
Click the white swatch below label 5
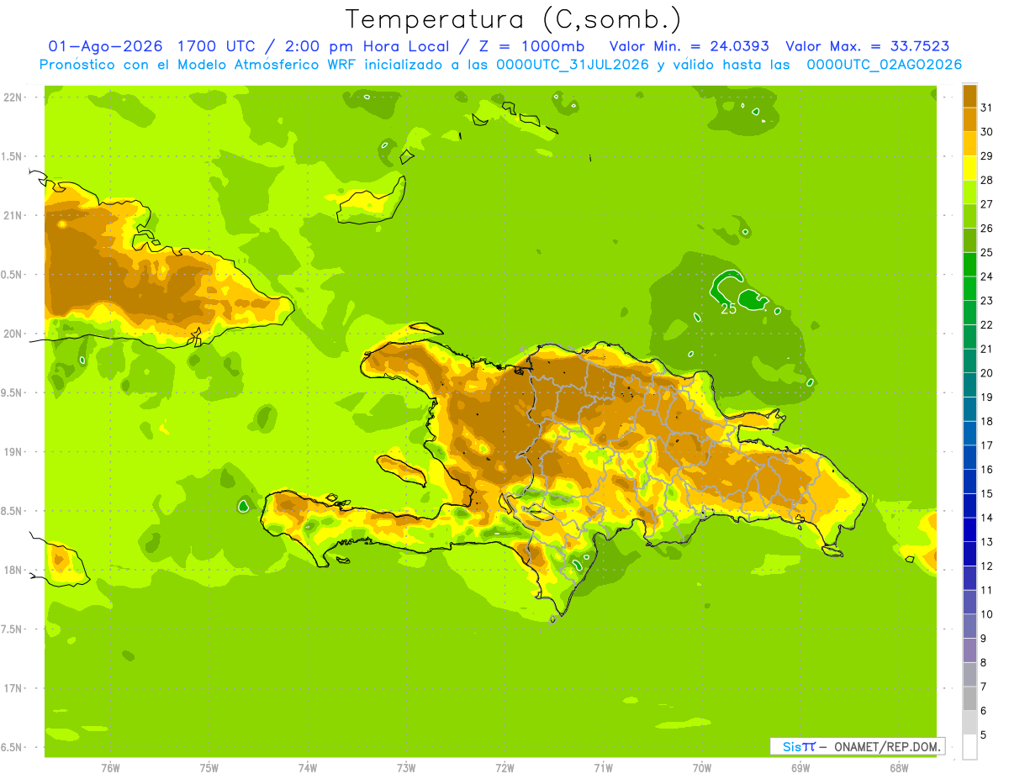pos(969,747)
